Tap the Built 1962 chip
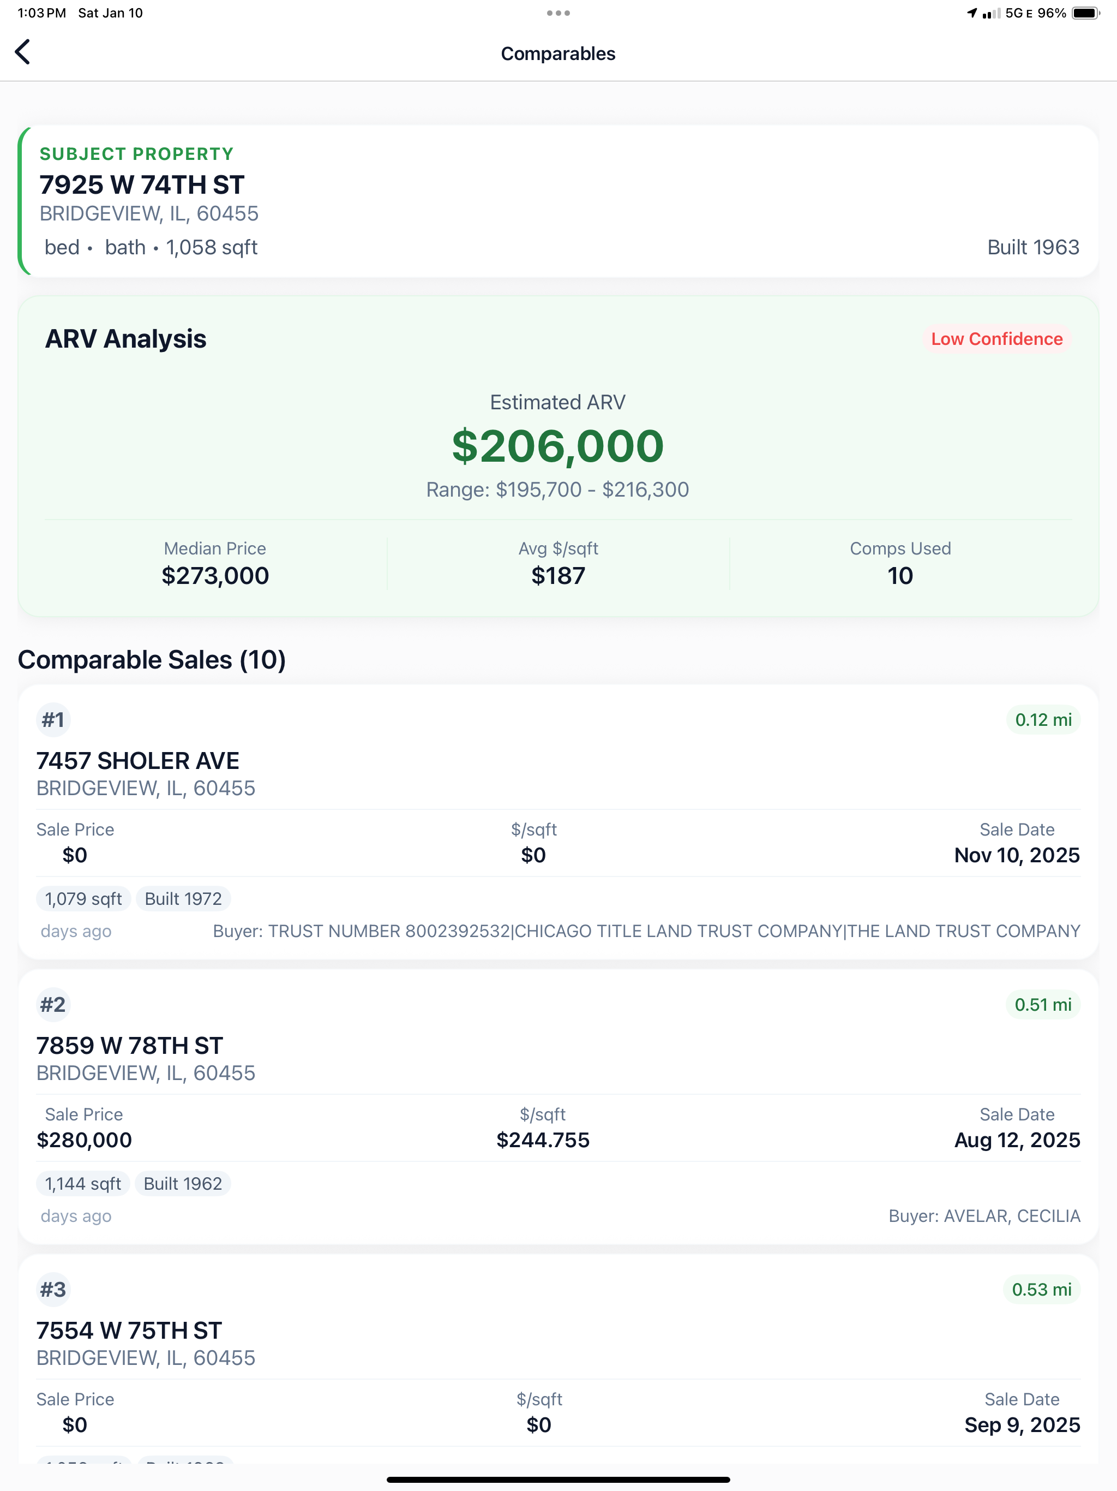 click(x=183, y=1184)
